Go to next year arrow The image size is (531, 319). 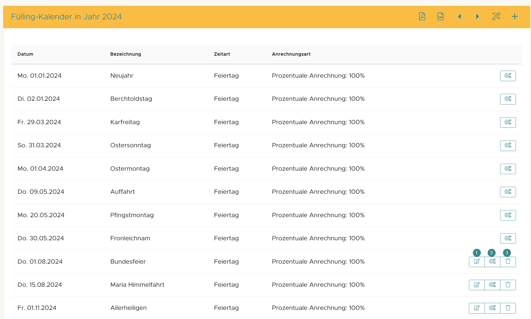tap(478, 17)
